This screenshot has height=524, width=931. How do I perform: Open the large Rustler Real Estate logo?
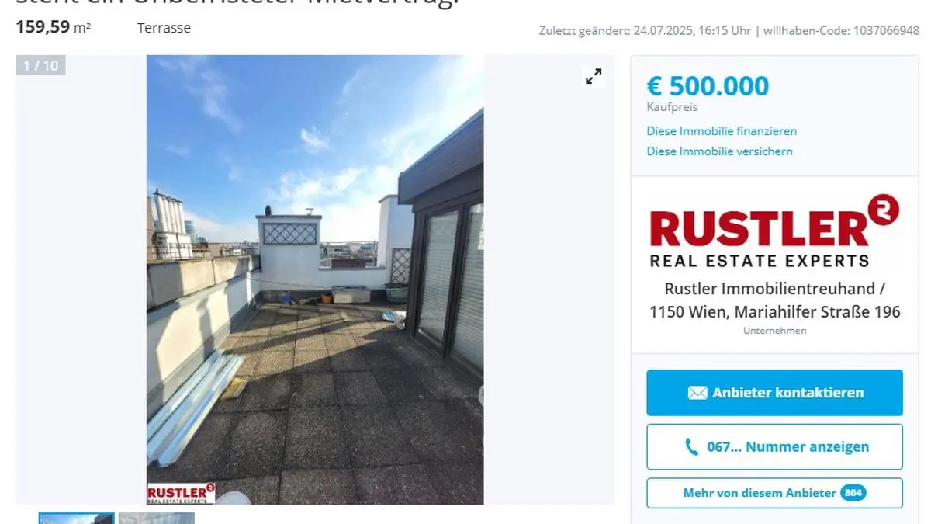click(x=774, y=231)
